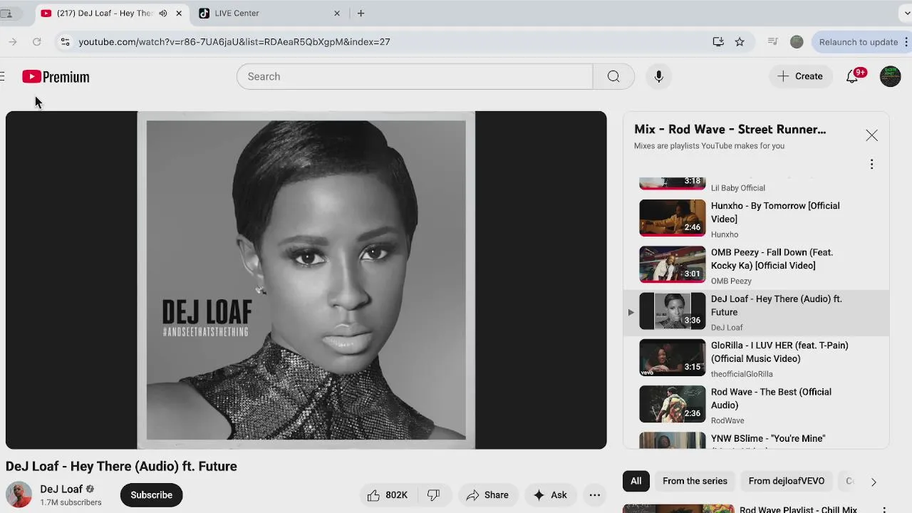The width and height of the screenshot is (912, 513).
Task: Show more chips with right arrow
Action: [x=874, y=482]
